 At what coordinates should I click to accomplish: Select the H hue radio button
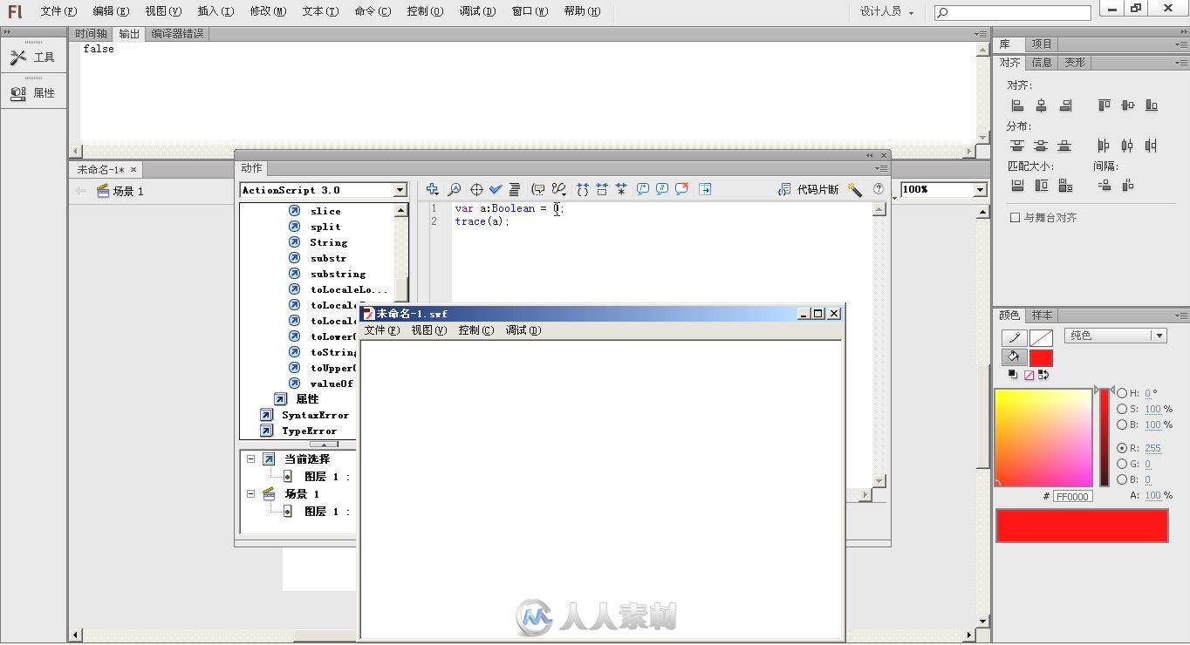pos(1122,393)
